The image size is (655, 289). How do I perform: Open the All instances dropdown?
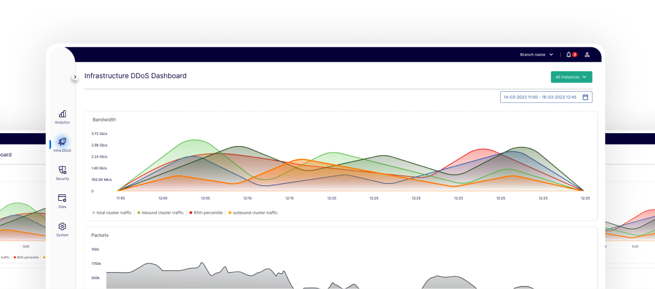[571, 77]
